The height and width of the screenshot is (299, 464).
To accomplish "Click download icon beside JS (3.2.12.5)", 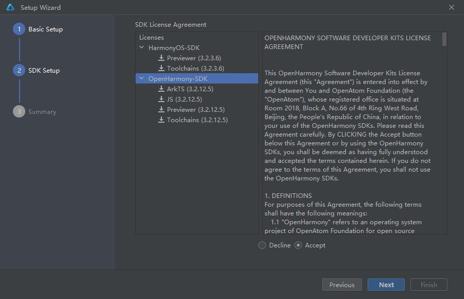I will [161, 99].
